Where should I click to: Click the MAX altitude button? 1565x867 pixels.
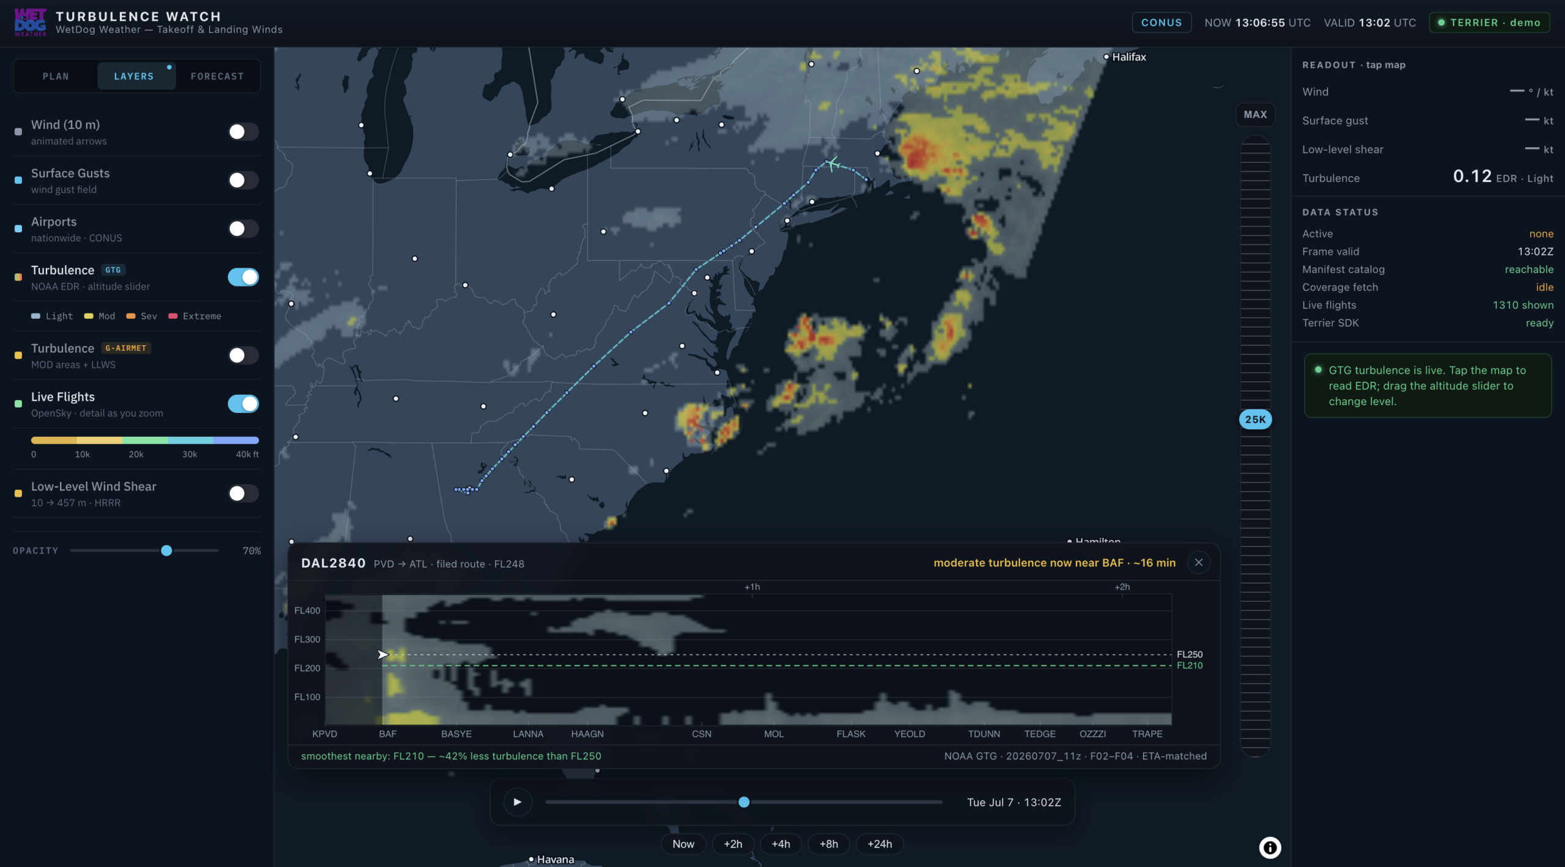pyautogui.click(x=1255, y=114)
